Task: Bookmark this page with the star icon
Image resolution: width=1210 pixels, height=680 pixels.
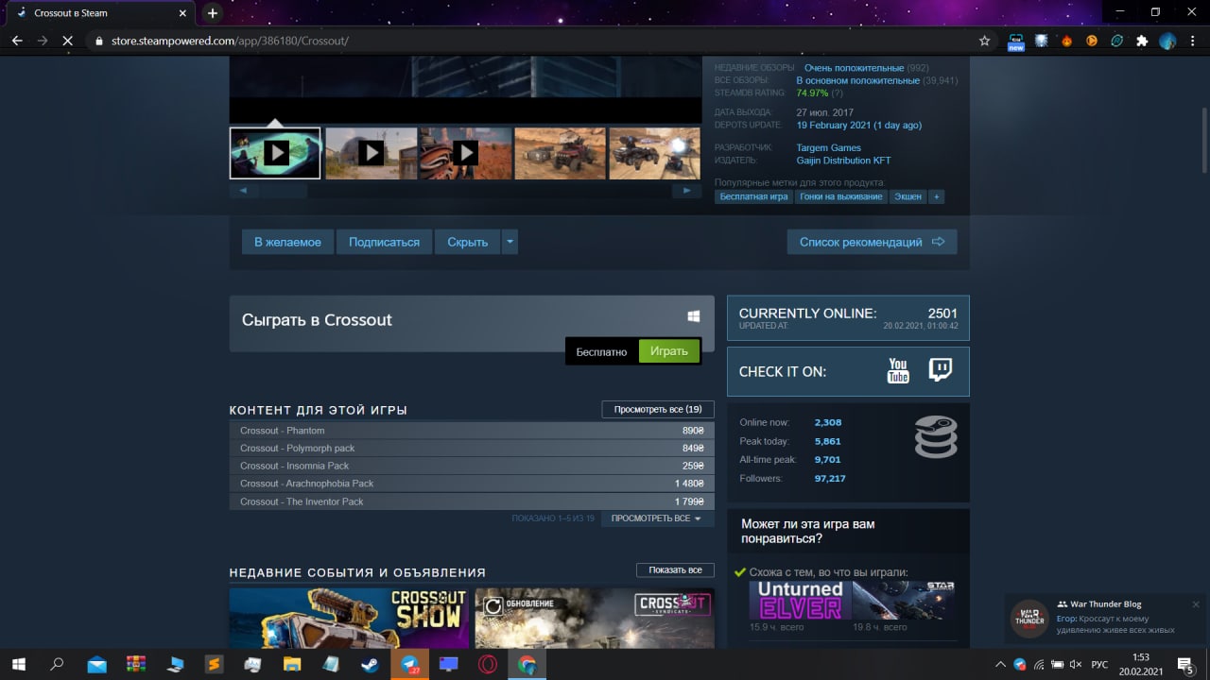Action: 984,41
